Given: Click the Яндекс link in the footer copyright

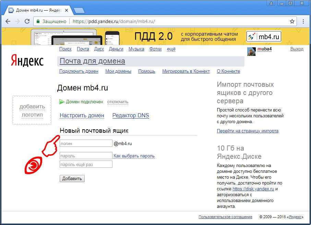Looking at the screenshot, I should [295, 217].
